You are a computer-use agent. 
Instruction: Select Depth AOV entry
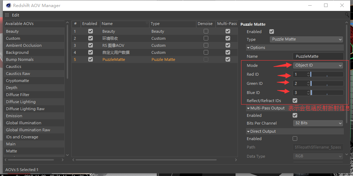click(x=34, y=88)
